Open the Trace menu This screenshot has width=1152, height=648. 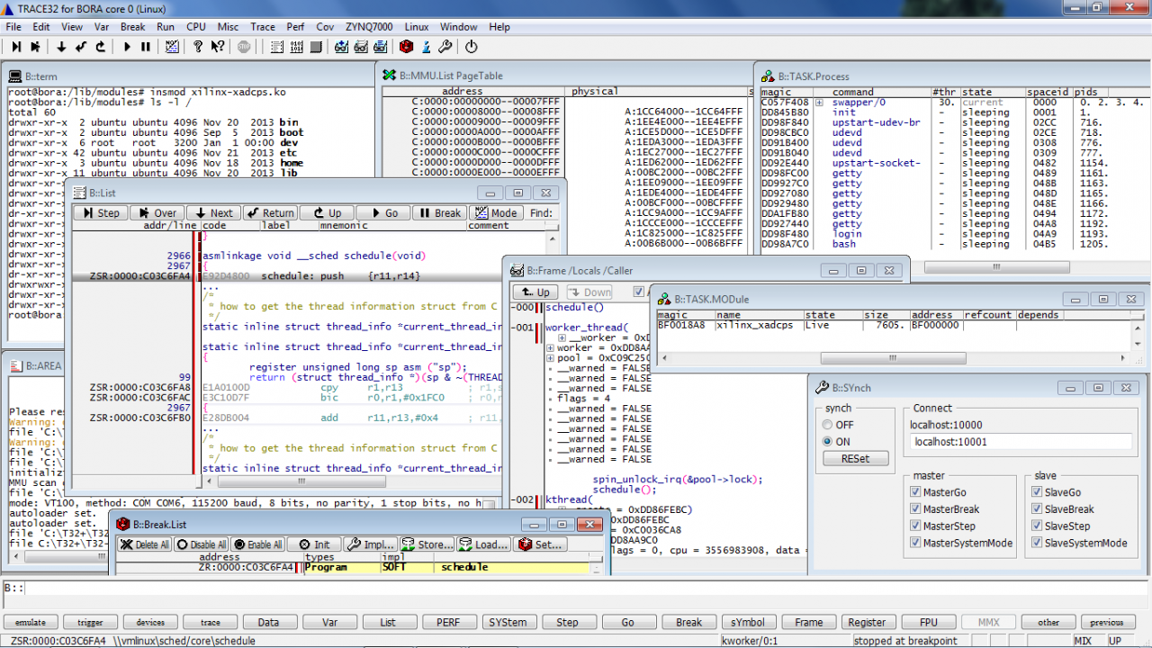click(263, 27)
